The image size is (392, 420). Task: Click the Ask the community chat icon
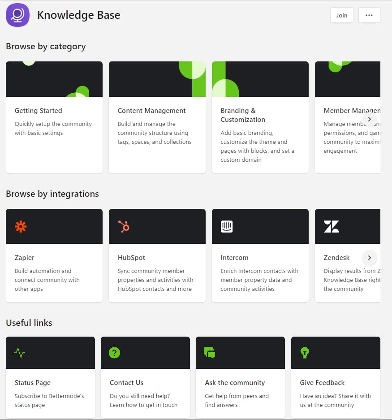coord(209,353)
